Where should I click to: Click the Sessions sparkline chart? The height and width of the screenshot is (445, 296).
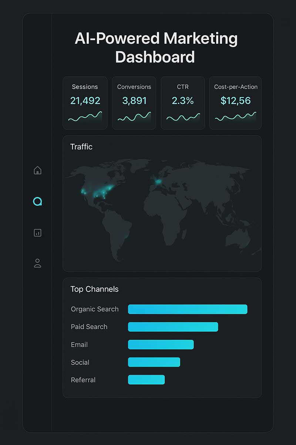click(85, 117)
